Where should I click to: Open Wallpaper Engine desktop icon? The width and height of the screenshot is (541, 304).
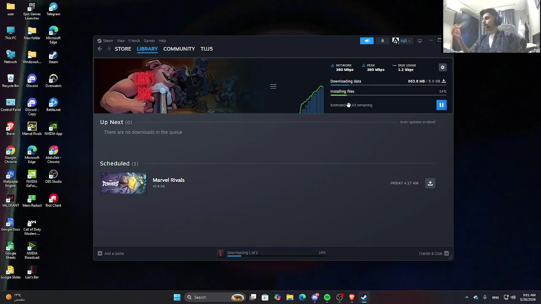pos(11,179)
